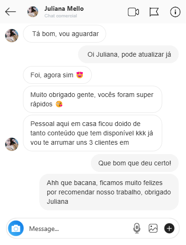Select the 'Que bom que deu certo!' bubble
This screenshot has height=245, width=186.
[x=134, y=163]
